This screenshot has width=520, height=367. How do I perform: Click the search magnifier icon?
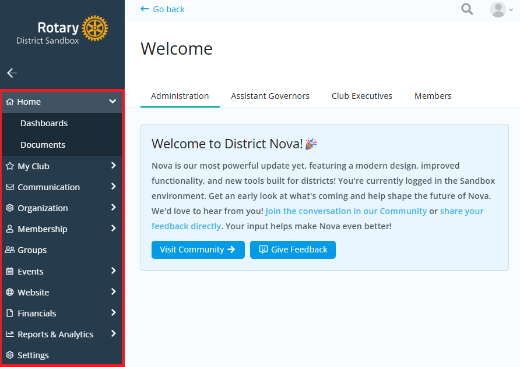(x=467, y=9)
